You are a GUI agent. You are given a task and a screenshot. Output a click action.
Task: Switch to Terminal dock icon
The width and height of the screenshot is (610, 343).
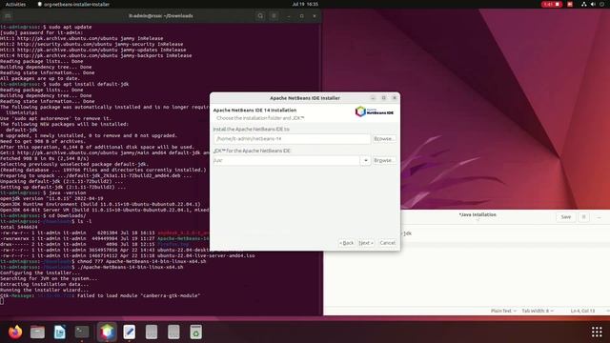(x=82, y=333)
